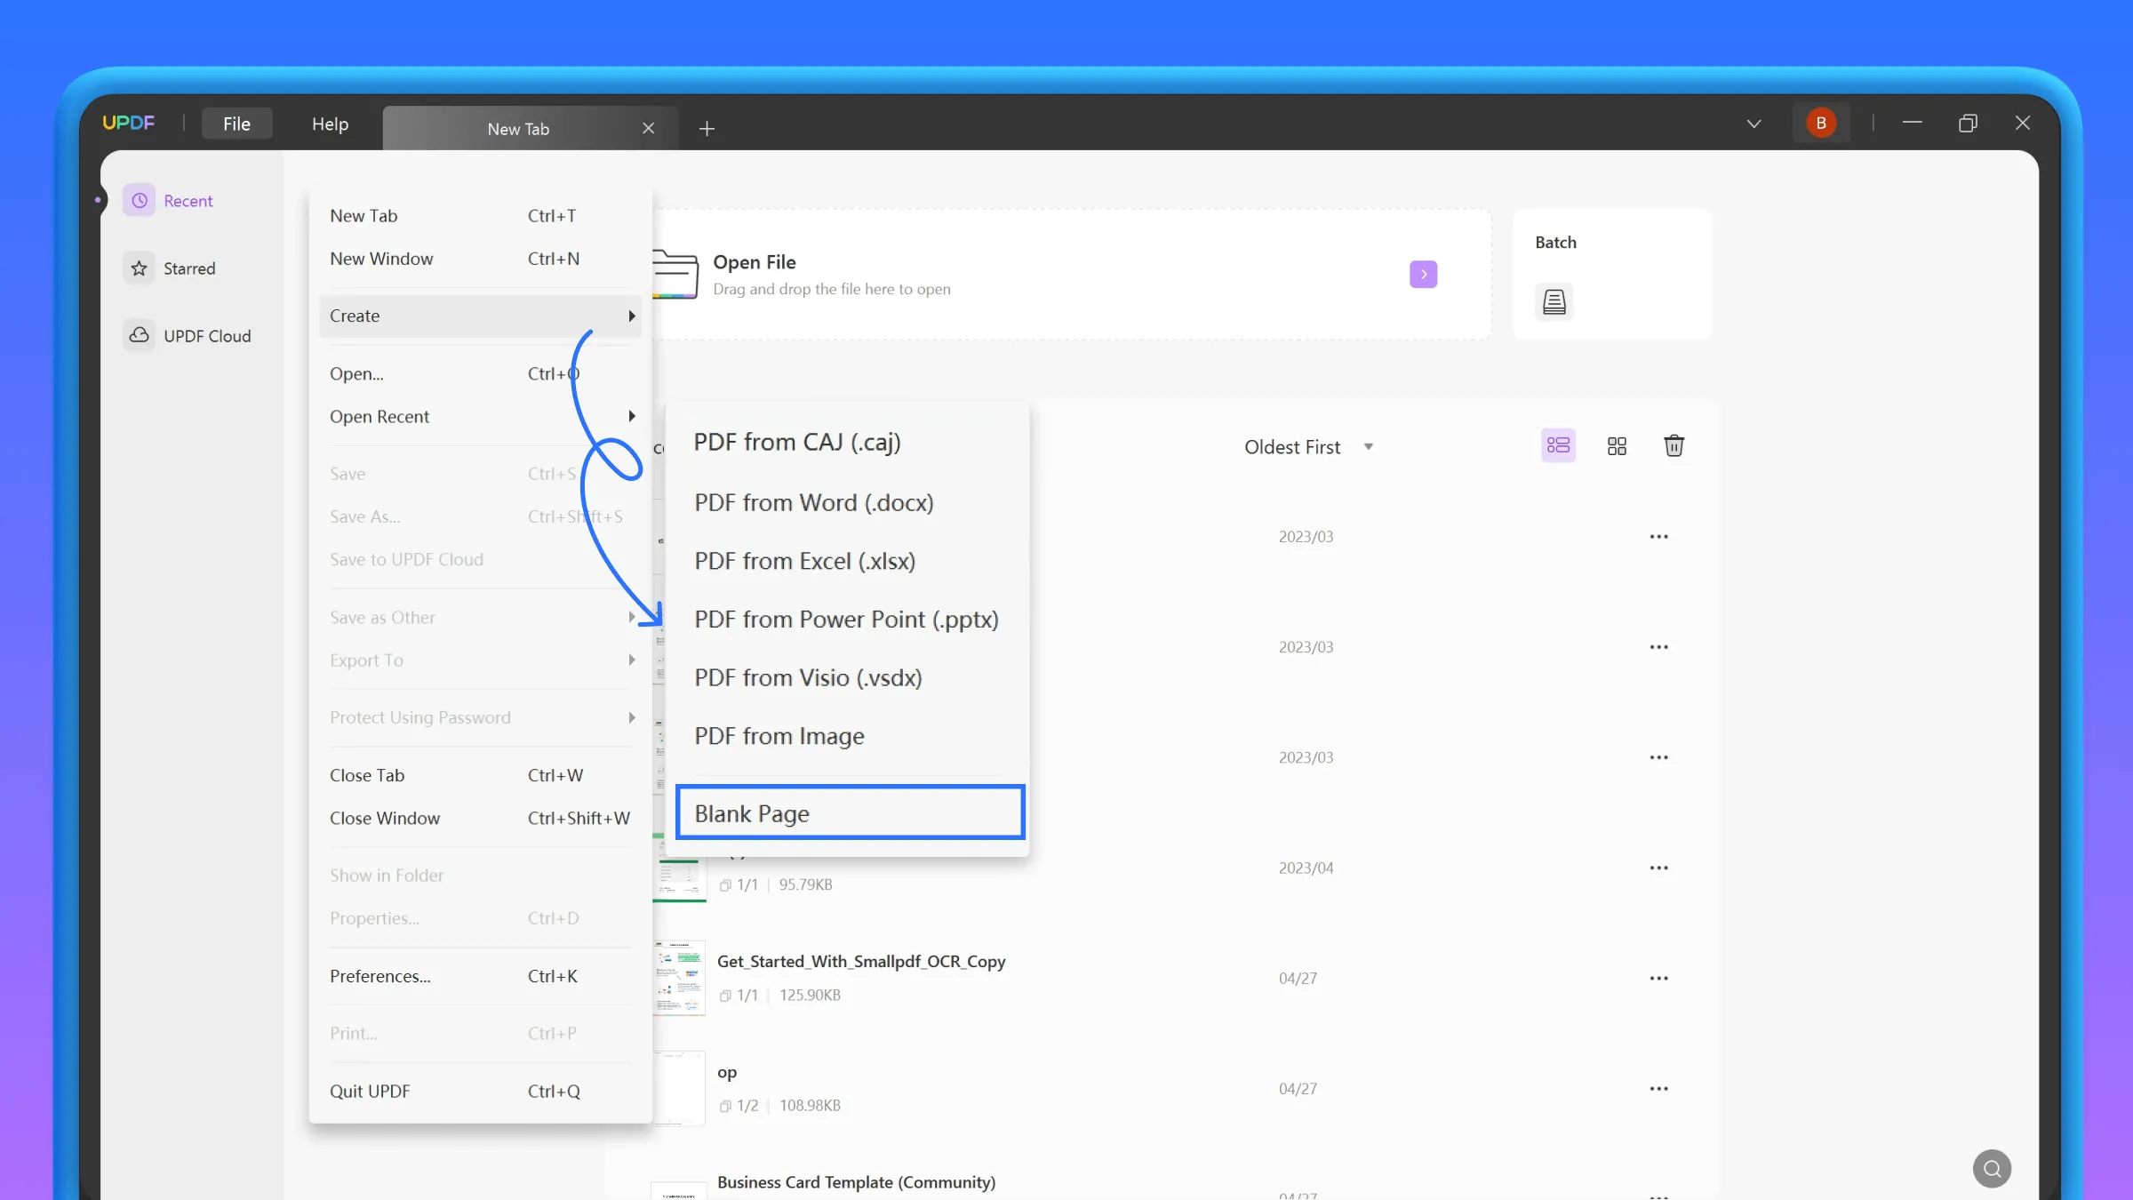Click the history/tabs dropdown arrow

[x=1754, y=124]
